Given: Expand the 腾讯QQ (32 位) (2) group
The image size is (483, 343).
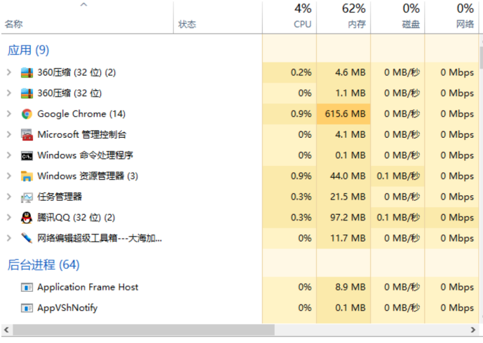Looking at the screenshot, I should coord(8,218).
